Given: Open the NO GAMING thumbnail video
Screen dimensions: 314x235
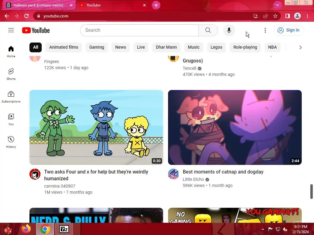Looking at the screenshot, I should click(x=235, y=215).
